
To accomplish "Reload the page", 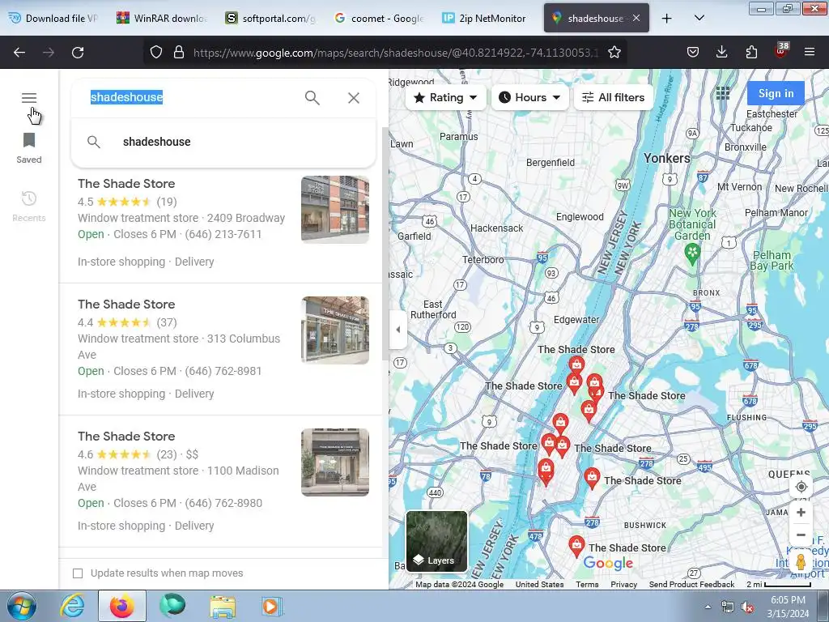I will pos(78,53).
